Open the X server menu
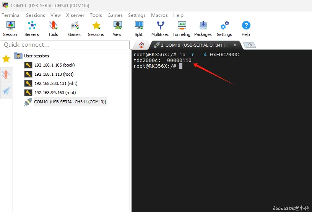 (75, 15)
